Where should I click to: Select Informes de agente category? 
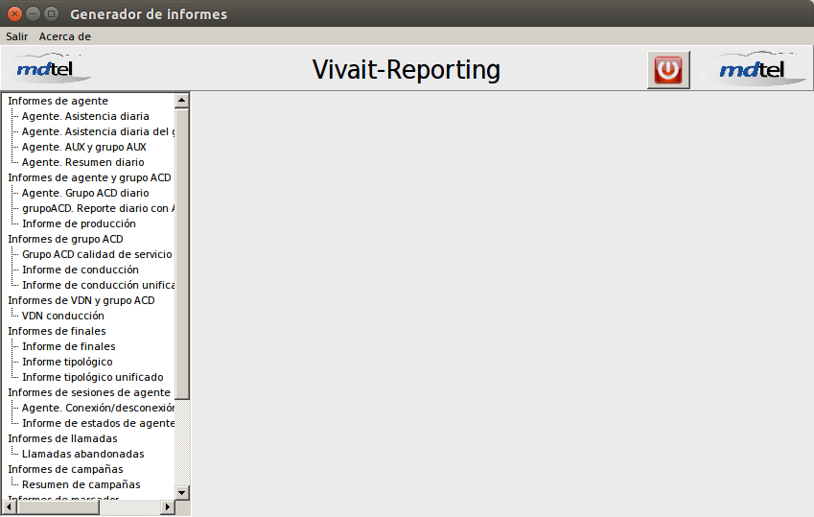58,101
